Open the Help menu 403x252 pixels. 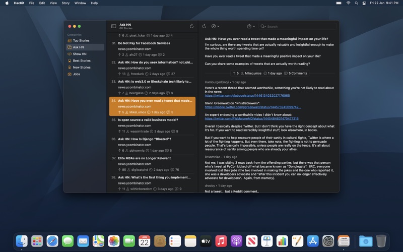(x=94, y=3)
